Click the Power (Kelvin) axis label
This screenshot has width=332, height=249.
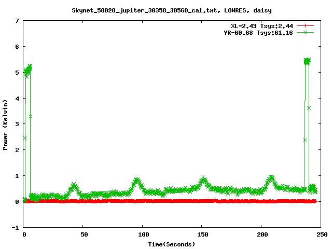[x=5, y=125]
